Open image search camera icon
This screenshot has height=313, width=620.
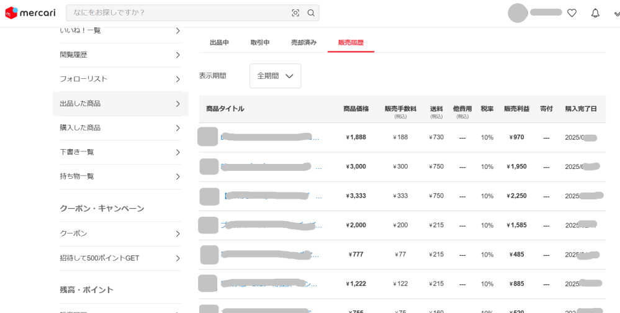(295, 13)
